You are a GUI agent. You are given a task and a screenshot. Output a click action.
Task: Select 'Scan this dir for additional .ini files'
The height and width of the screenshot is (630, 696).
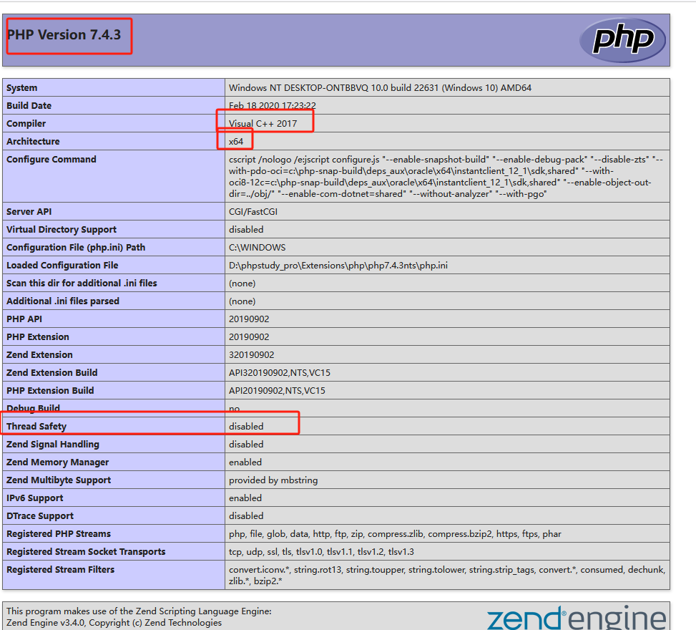82,283
